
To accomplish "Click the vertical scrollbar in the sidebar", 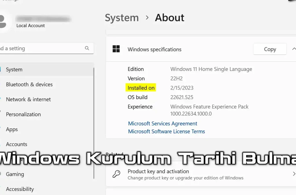I will [x=94, y=121].
